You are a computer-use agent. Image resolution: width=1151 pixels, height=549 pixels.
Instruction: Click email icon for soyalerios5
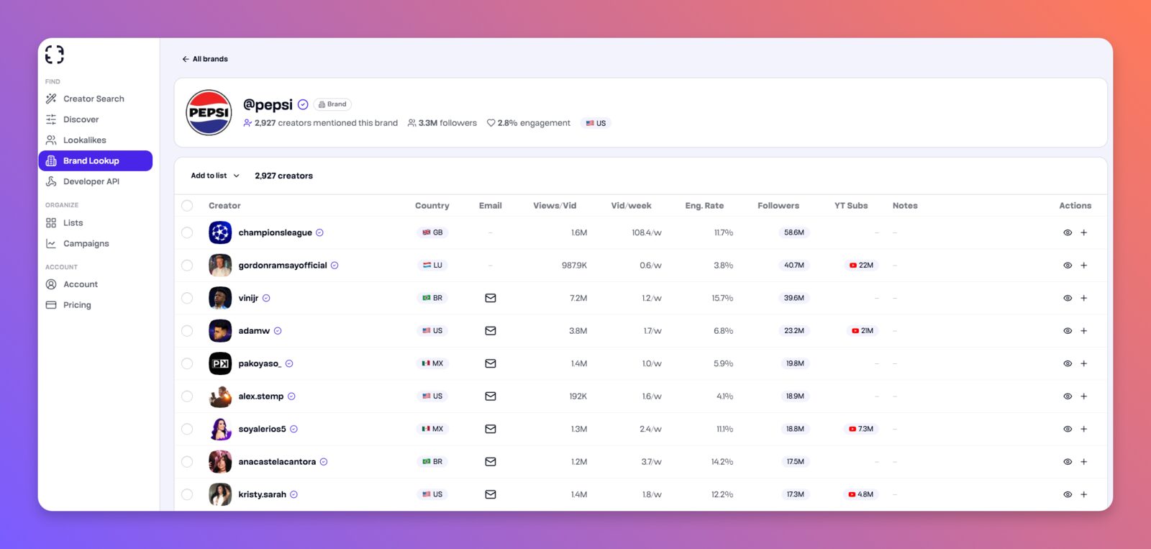point(491,429)
